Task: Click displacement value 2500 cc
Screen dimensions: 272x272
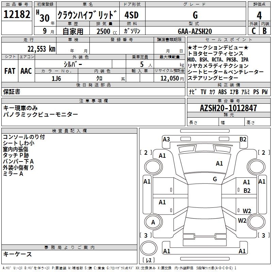Action: [x=107, y=31]
